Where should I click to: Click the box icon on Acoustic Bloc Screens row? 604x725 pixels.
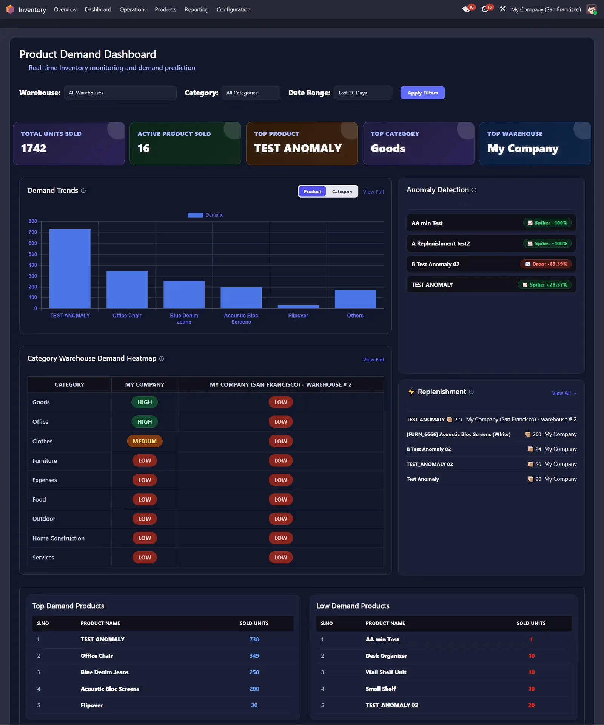pos(528,434)
